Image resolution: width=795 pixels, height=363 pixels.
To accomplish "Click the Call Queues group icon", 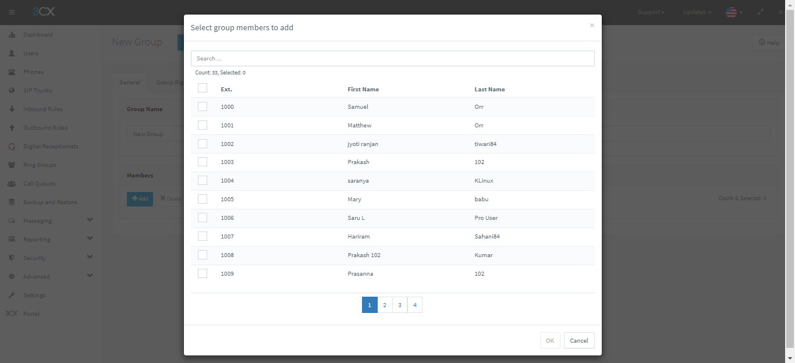I will point(12,184).
